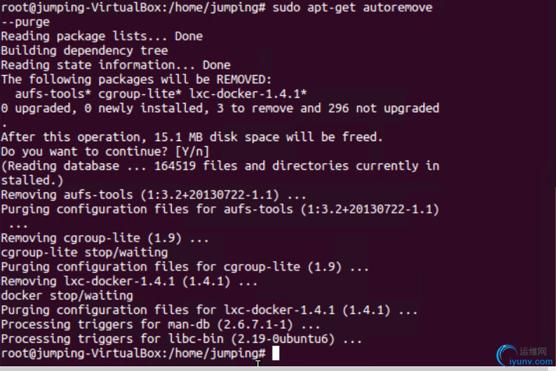556x371 pixels.
Task: Click the '[Y/n]' continue prompt
Action: click(x=192, y=152)
